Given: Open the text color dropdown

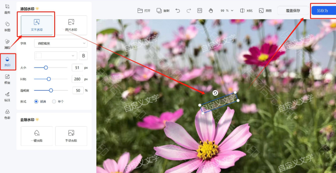Looking at the screenshot, I should (56, 56).
